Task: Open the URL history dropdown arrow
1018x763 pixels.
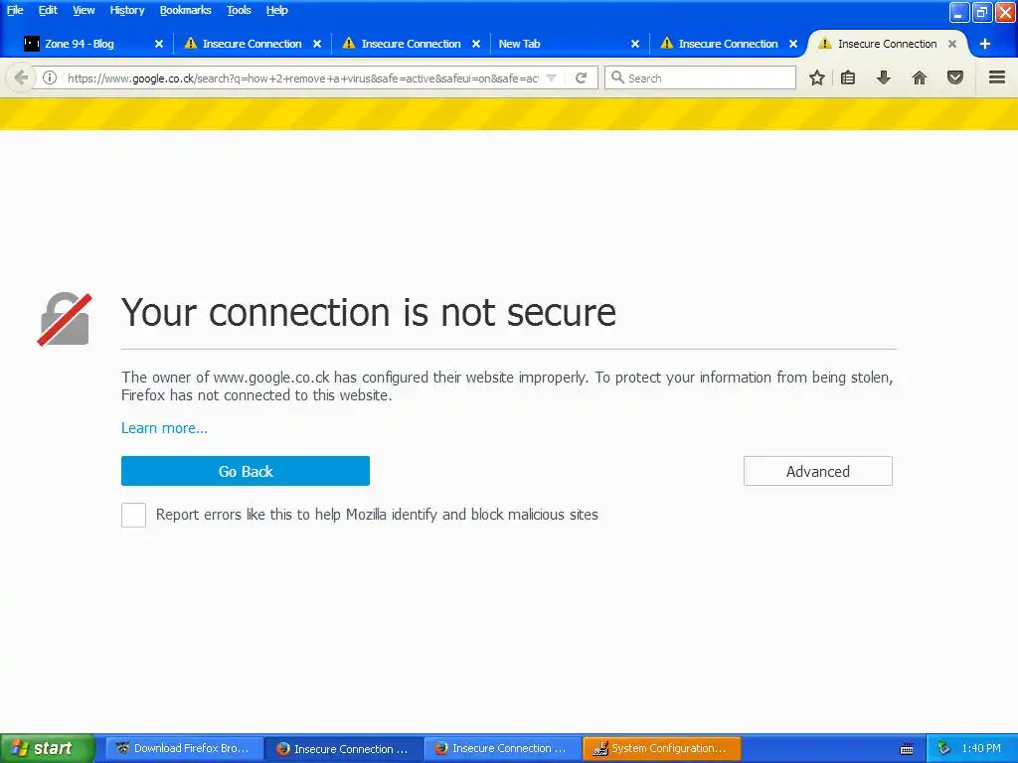Action: tap(551, 77)
